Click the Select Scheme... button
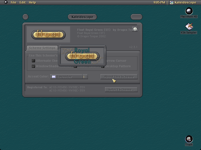This screenshot has height=150, width=201. pos(121,90)
